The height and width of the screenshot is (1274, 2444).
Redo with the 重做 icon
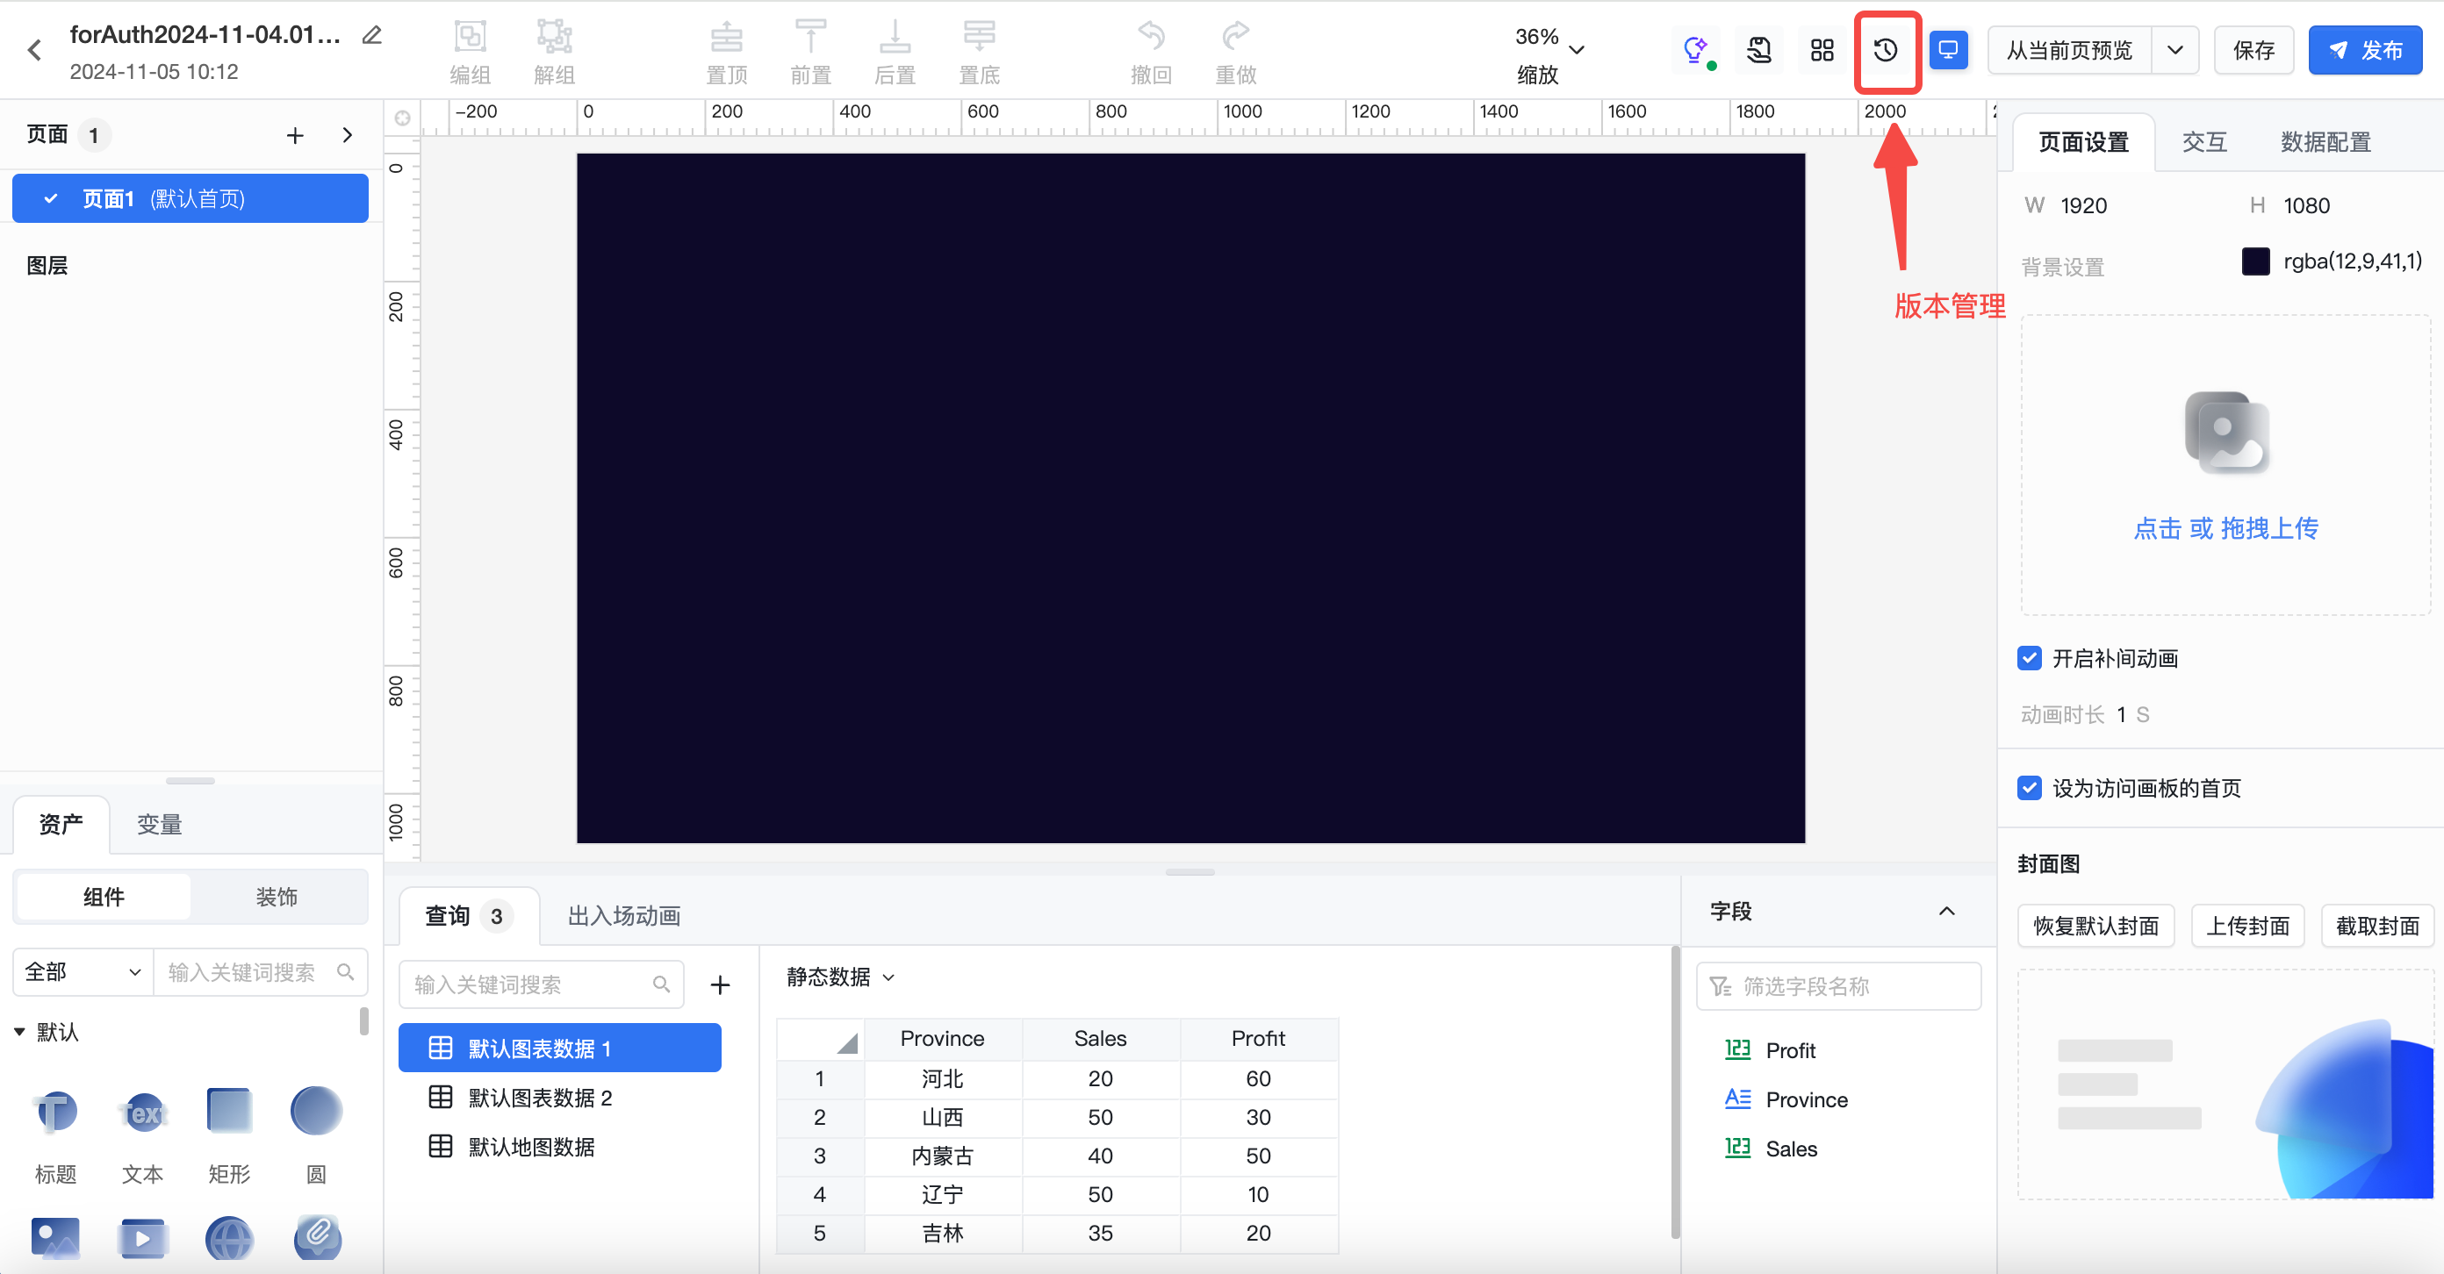pos(1235,37)
